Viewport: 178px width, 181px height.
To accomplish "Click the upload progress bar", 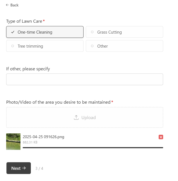I will point(93,147).
